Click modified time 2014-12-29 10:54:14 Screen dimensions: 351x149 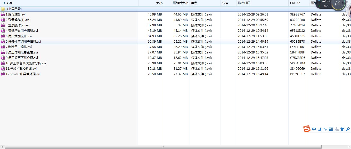click(253, 31)
